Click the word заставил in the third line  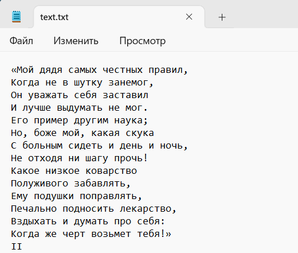pyautogui.click(x=126, y=95)
